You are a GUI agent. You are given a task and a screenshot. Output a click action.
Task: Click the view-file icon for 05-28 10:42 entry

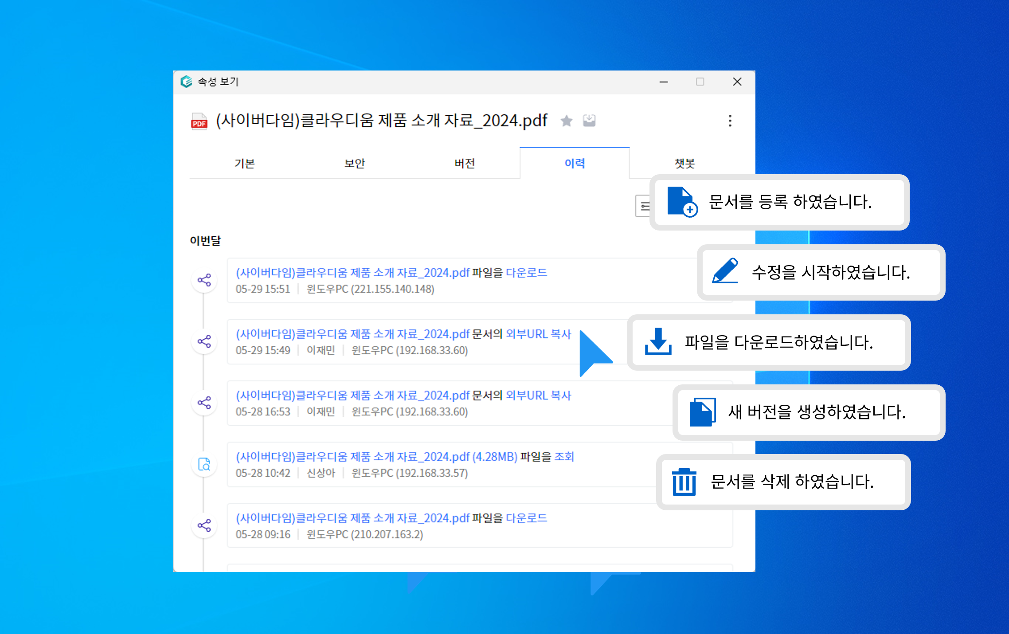click(204, 464)
